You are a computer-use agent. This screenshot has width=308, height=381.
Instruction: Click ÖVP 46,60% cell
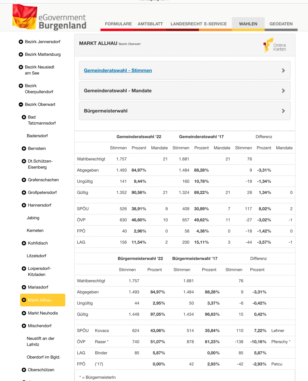click(139, 220)
